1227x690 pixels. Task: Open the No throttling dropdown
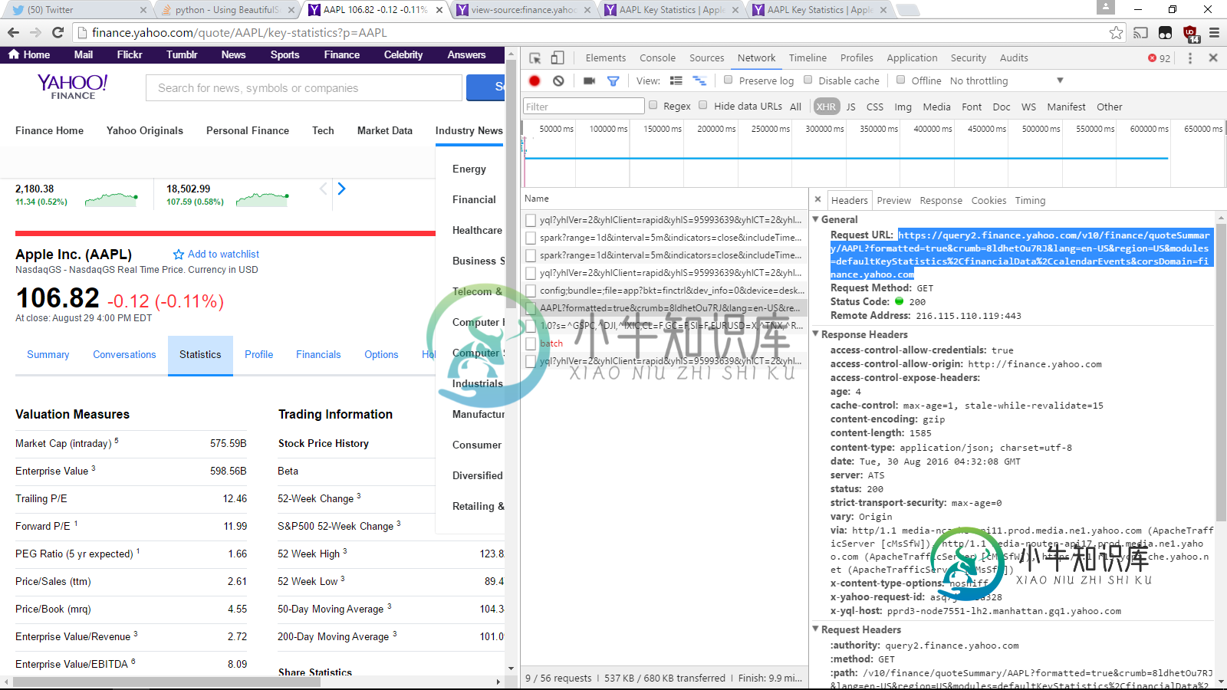(x=1006, y=80)
